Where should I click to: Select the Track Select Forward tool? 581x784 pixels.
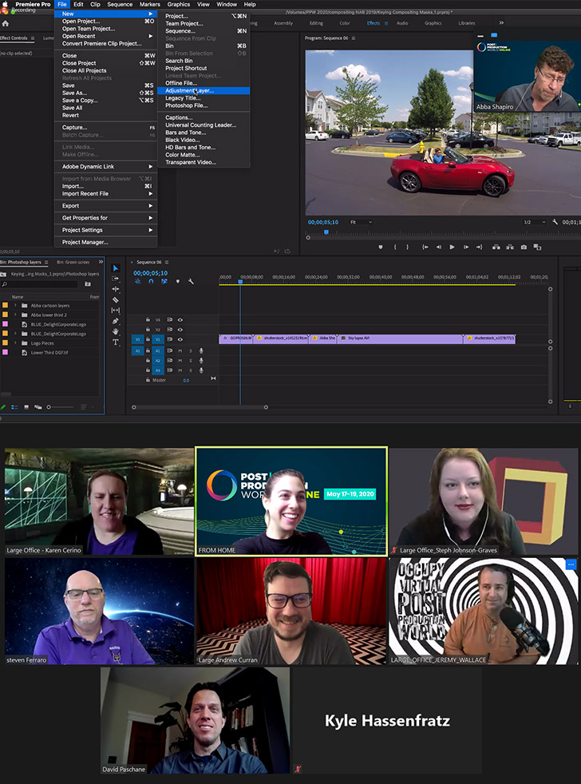coord(116,279)
